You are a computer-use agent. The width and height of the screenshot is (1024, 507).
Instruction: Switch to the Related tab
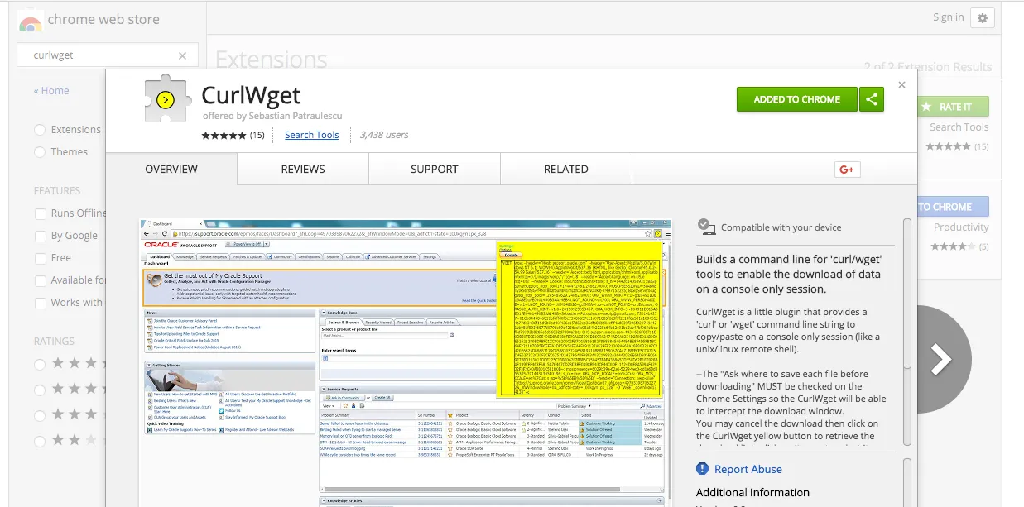pos(566,169)
